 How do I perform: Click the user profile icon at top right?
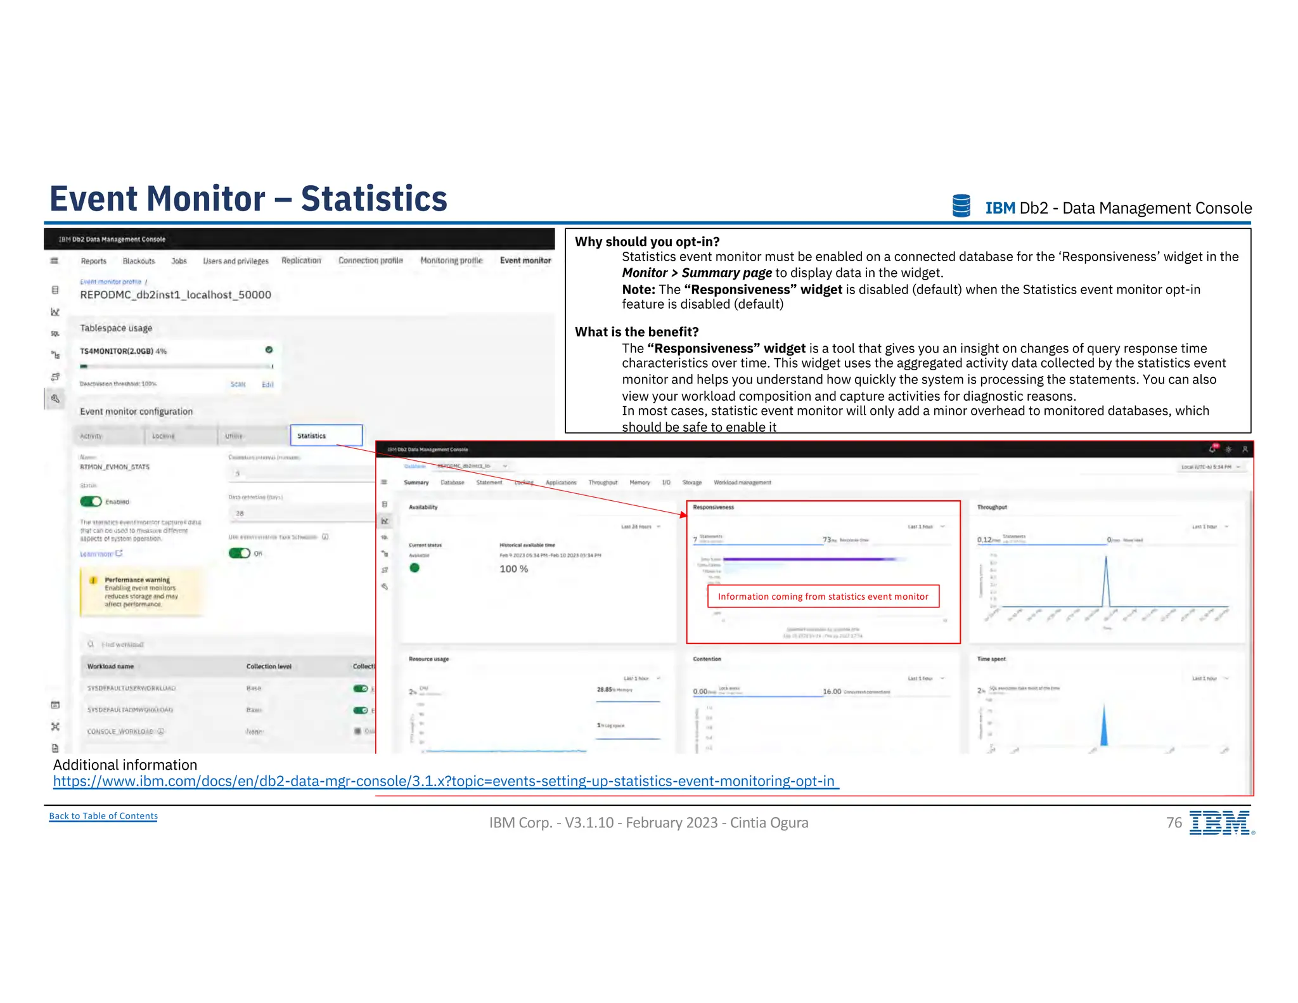1245,449
